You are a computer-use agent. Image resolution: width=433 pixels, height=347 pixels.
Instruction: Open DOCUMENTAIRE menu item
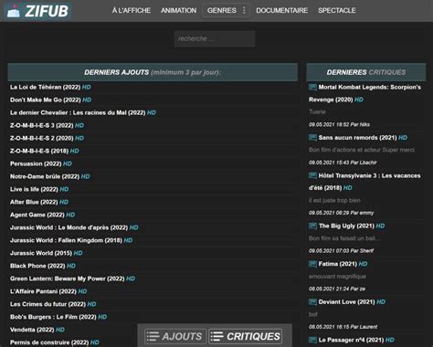pos(281,11)
